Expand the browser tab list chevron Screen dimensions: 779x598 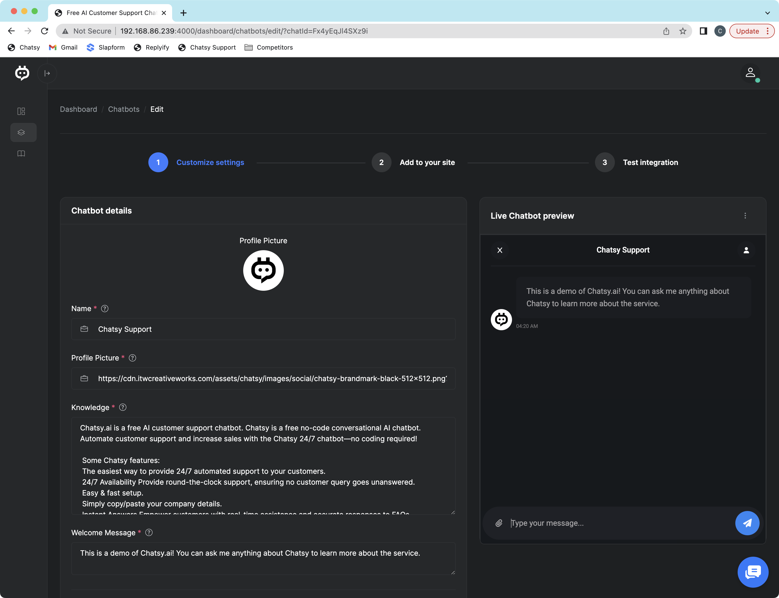point(767,13)
